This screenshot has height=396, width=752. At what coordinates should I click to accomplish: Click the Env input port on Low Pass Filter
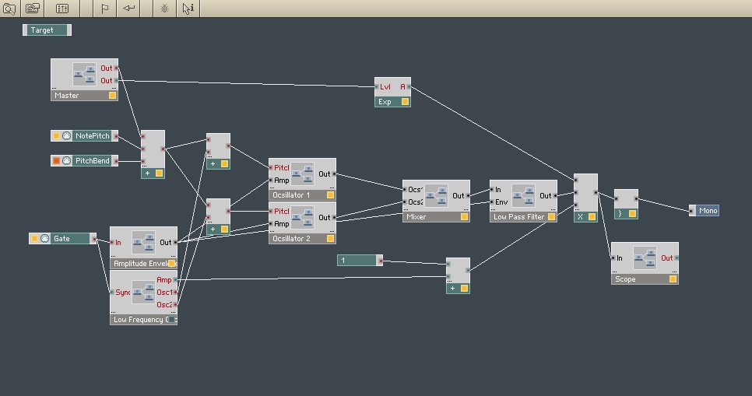(491, 202)
